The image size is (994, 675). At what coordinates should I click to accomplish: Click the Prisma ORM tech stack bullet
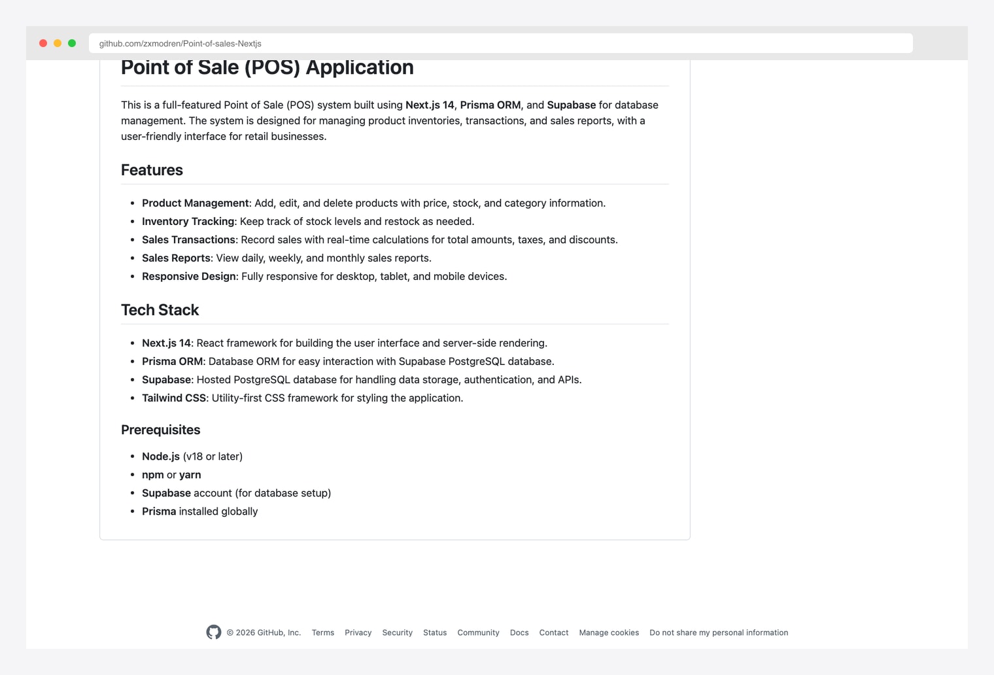click(348, 362)
